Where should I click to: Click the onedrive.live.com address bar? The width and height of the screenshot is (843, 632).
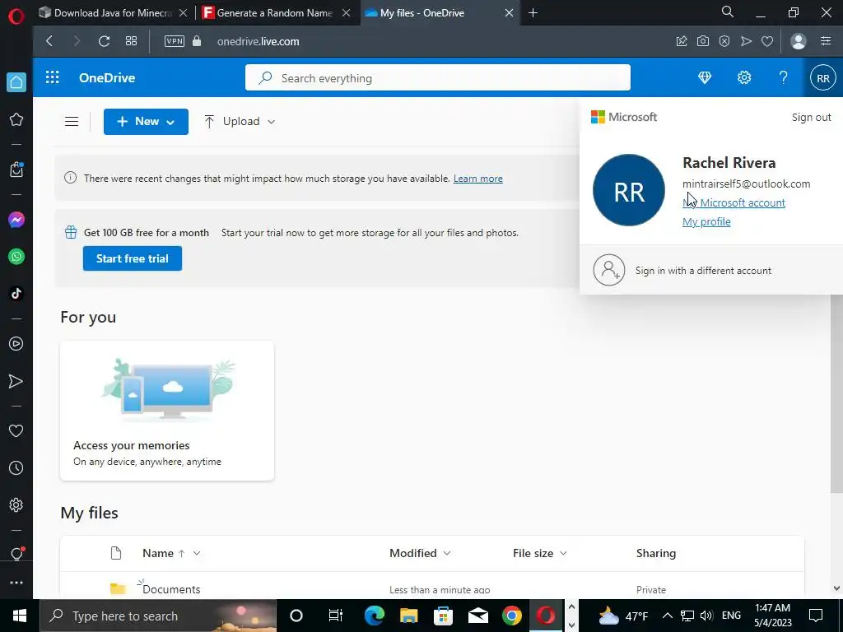coord(258,41)
